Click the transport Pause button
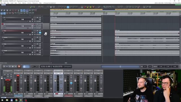Screen dimensions: 181x102 tap(10, 67)
